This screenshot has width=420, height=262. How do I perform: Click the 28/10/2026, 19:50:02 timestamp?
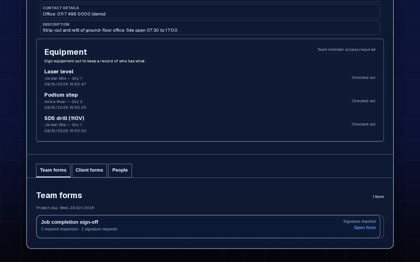[65, 131]
